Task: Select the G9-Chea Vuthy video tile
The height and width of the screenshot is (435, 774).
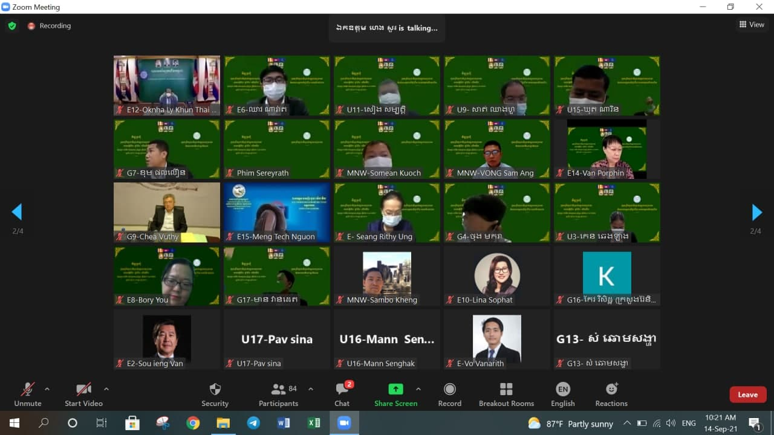Action: 167,212
